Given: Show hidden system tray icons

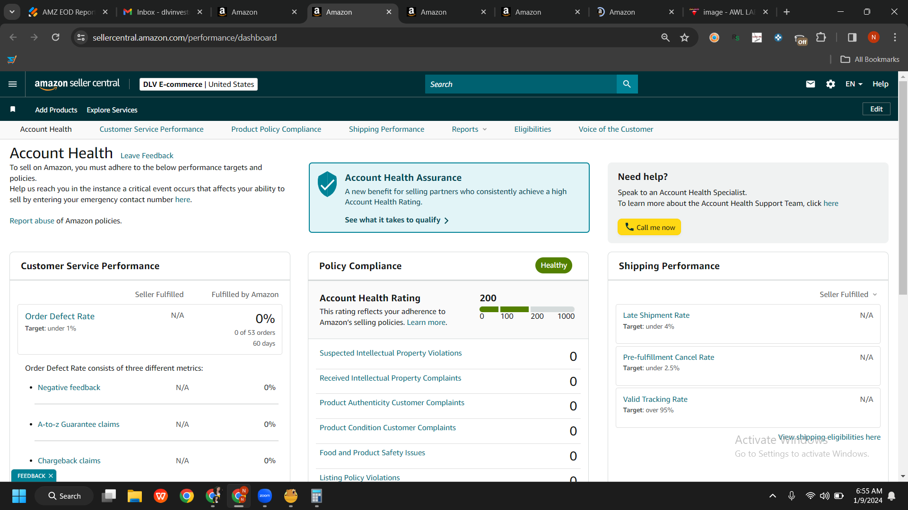Looking at the screenshot, I should click(773, 496).
